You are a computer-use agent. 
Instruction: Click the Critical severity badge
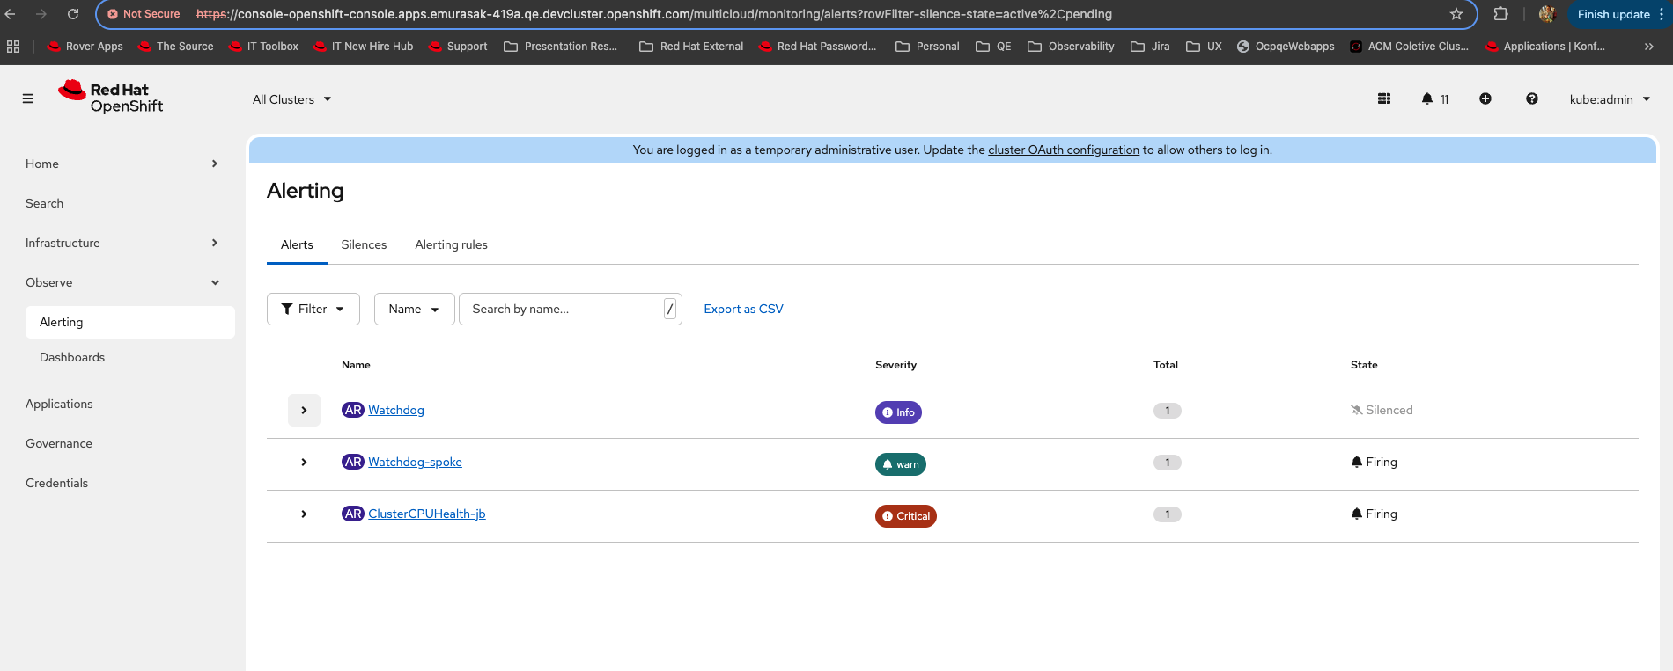(906, 516)
